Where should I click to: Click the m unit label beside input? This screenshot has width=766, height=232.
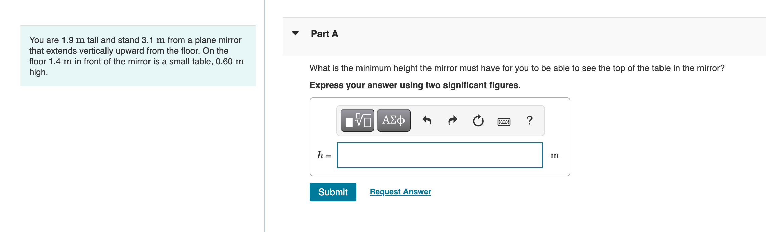pos(555,155)
